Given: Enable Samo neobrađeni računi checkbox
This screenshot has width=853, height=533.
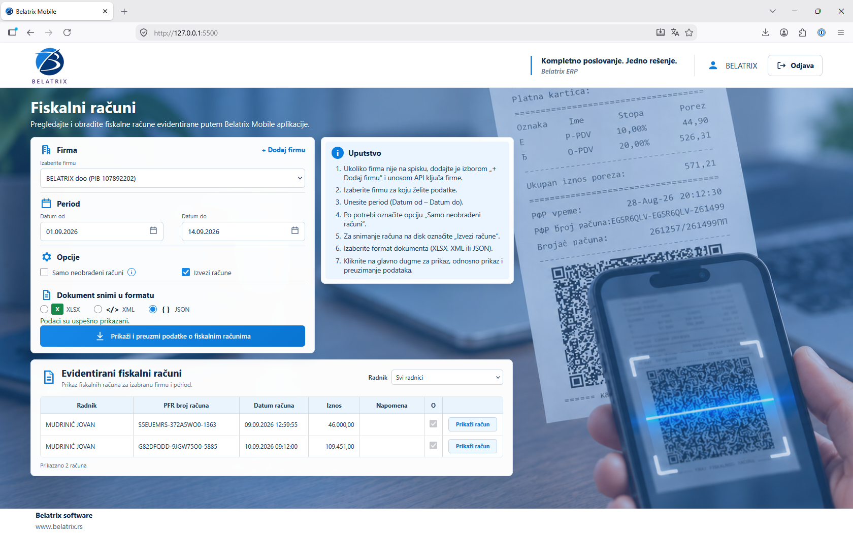Looking at the screenshot, I should (44, 273).
